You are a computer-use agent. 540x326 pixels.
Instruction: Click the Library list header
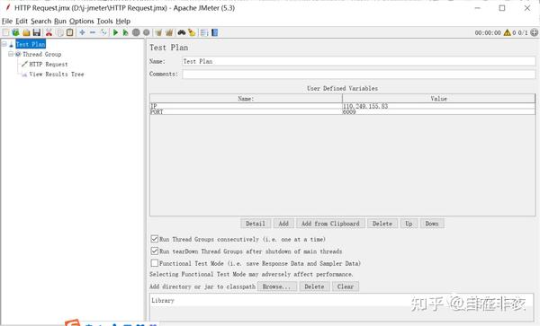pyautogui.click(x=342, y=300)
